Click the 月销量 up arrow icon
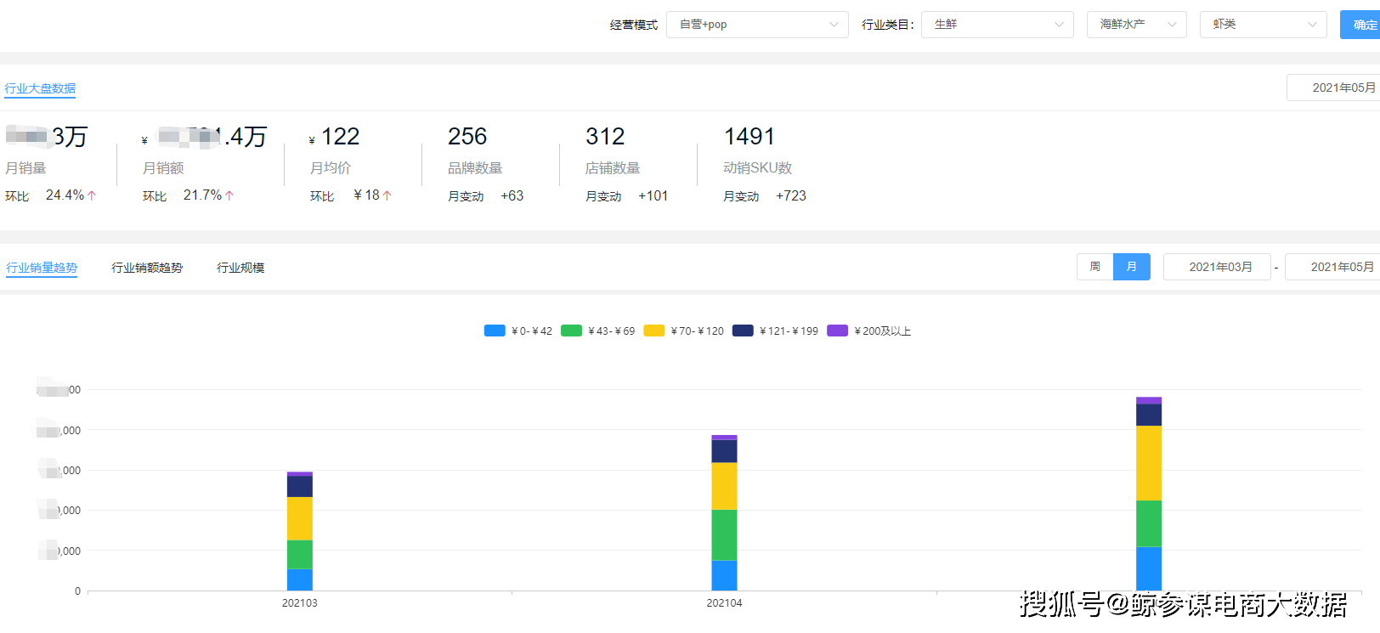The height and width of the screenshot is (633, 1380). (92, 195)
